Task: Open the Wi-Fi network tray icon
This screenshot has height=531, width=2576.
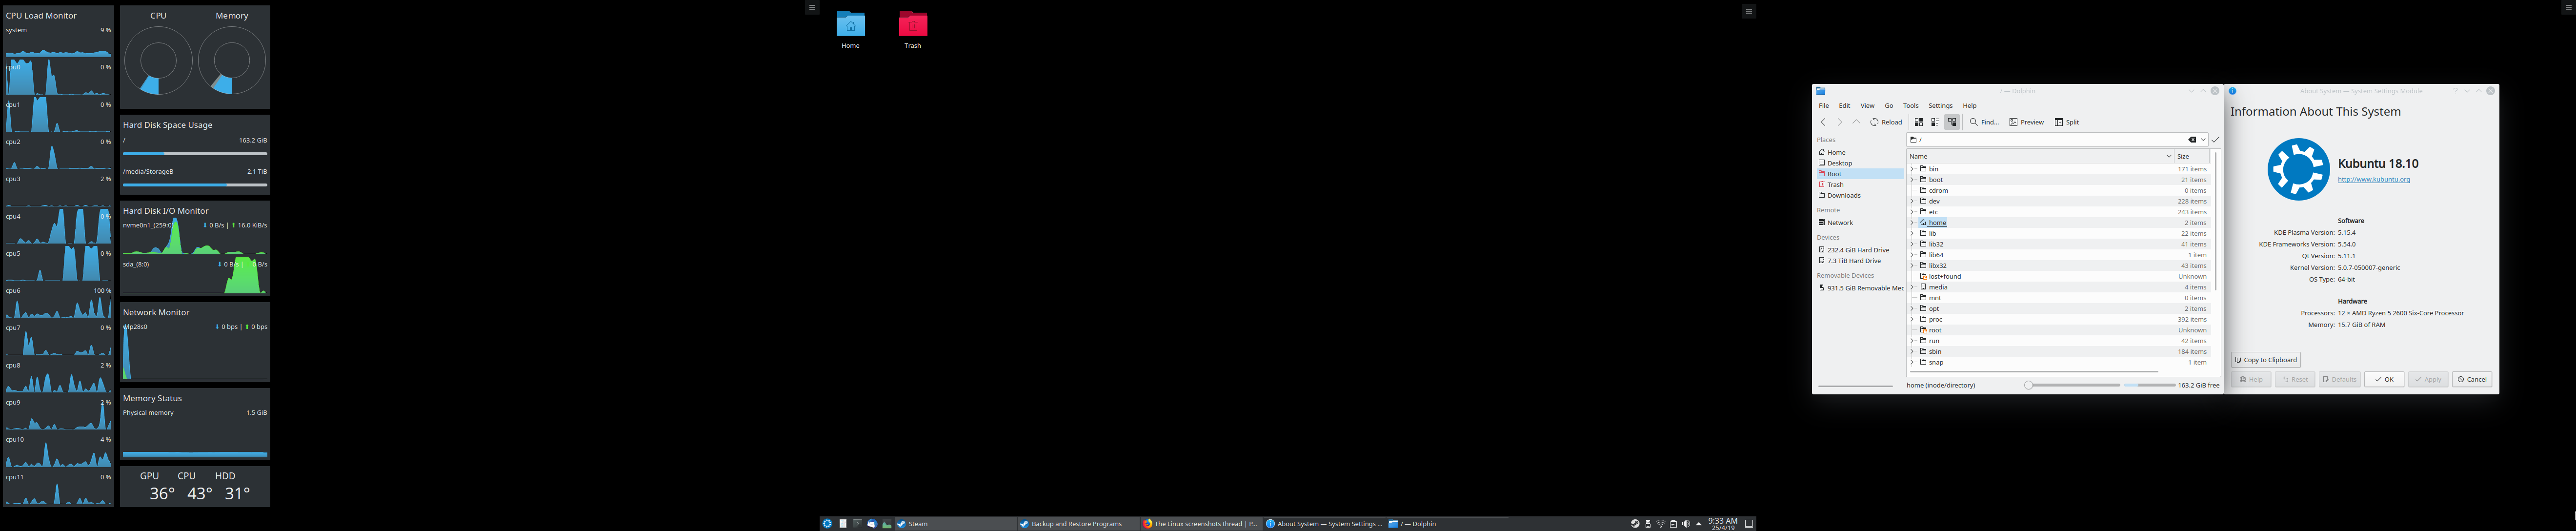Action: pos(1661,524)
